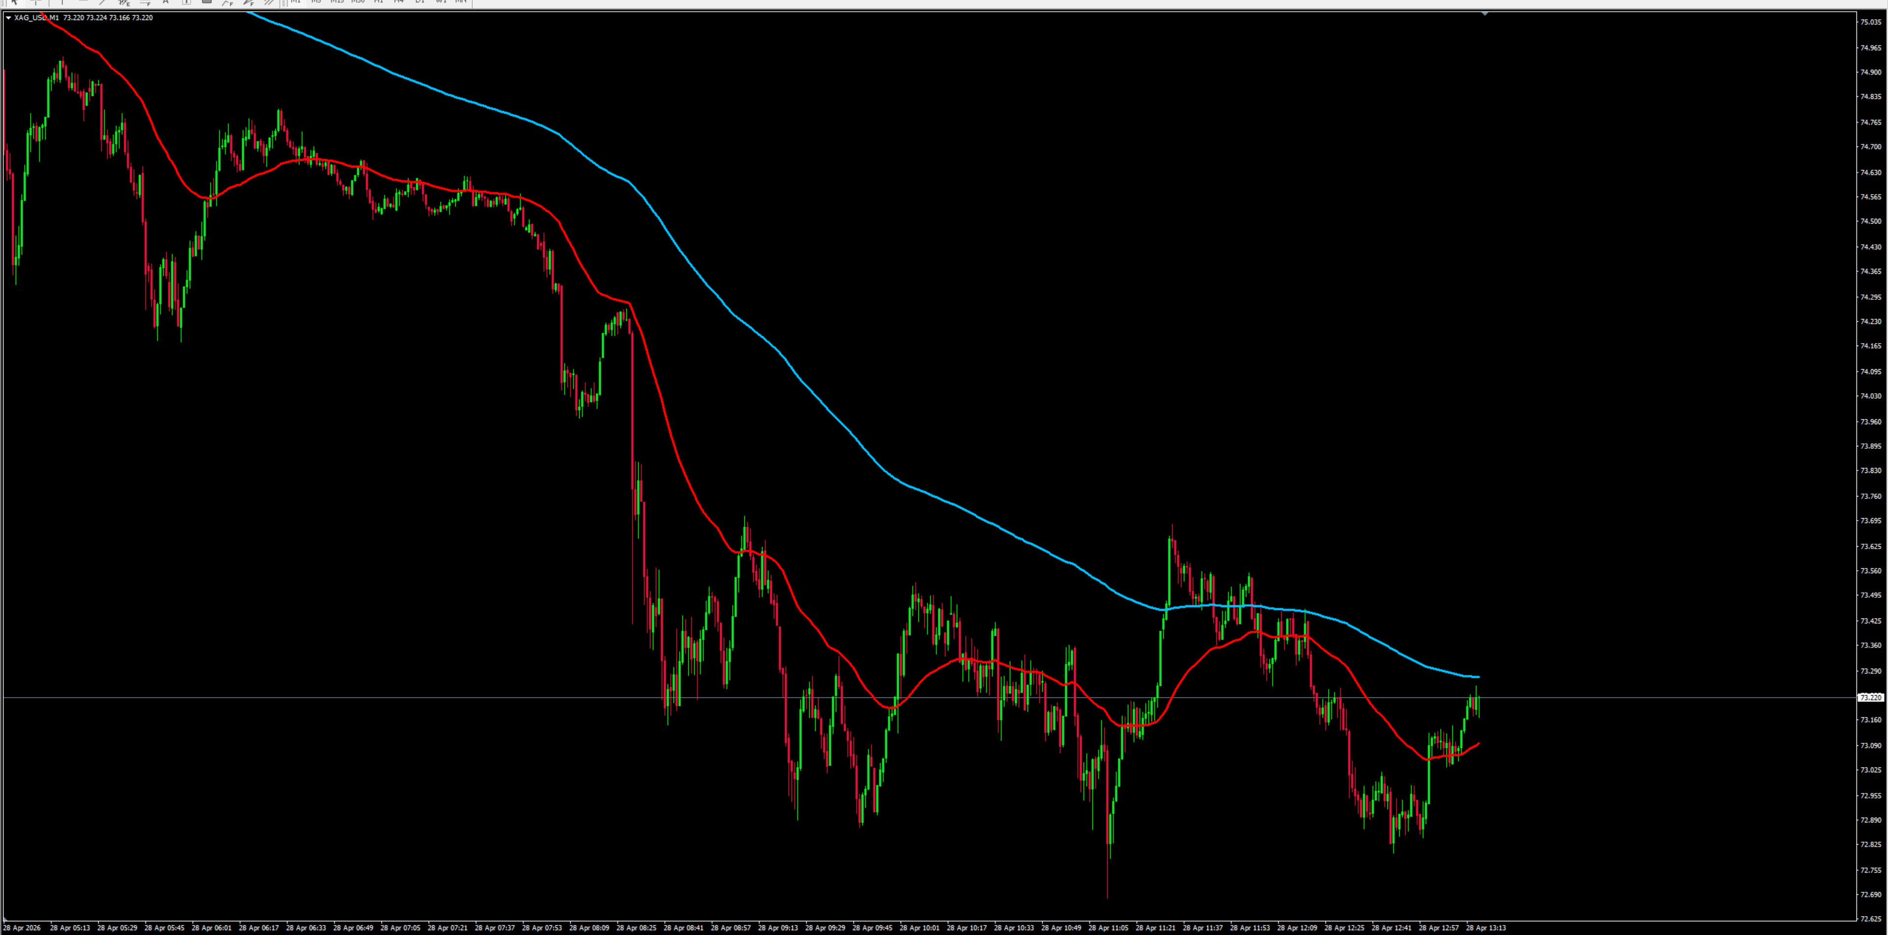Click the current price label 73.220
The width and height of the screenshot is (1888, 935).
(1871, 698)
